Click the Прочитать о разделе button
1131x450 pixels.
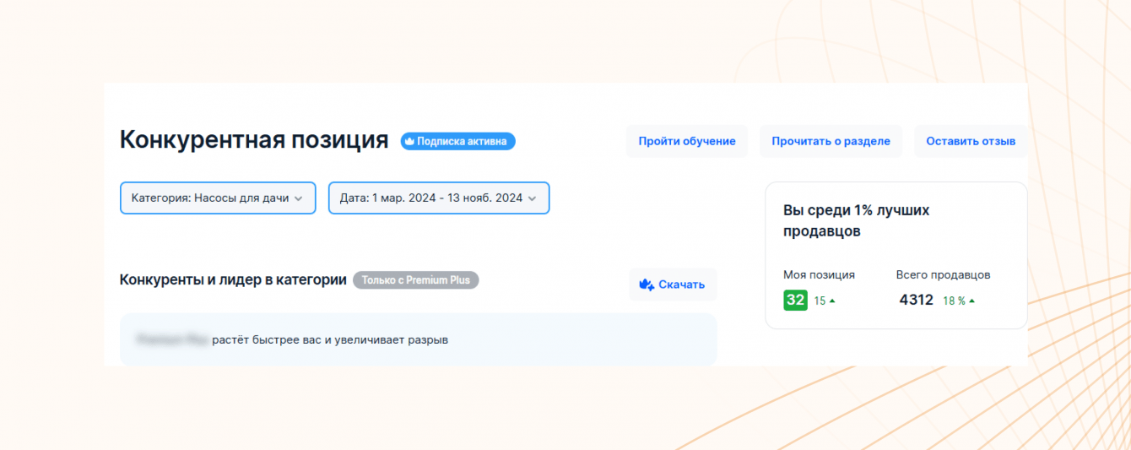point(831,141)
